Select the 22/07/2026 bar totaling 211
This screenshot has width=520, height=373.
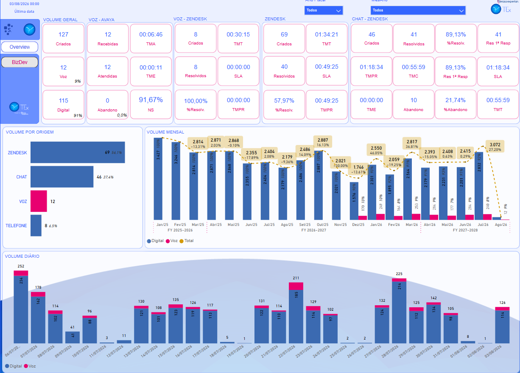[296, 313]
